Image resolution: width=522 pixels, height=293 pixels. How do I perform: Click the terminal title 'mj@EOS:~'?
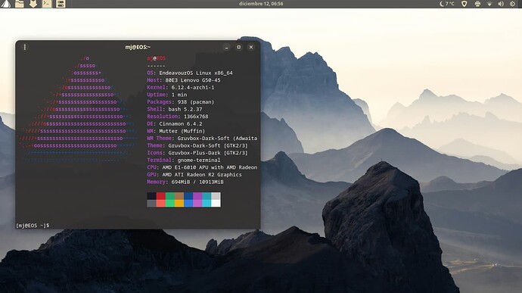pos(138,47)
